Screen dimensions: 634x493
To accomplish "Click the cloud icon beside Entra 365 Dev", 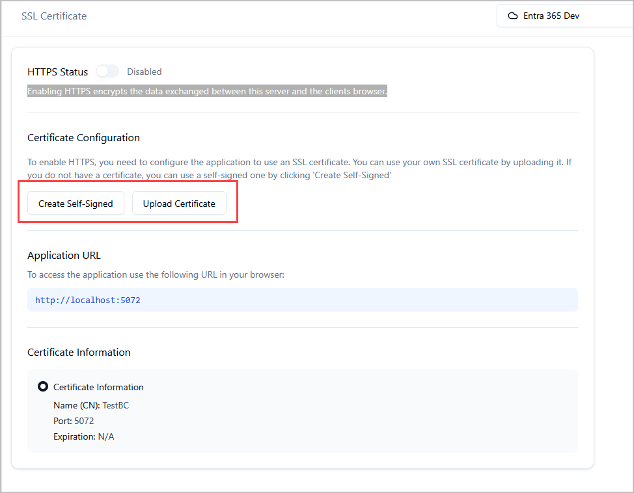I will point(513,16).
